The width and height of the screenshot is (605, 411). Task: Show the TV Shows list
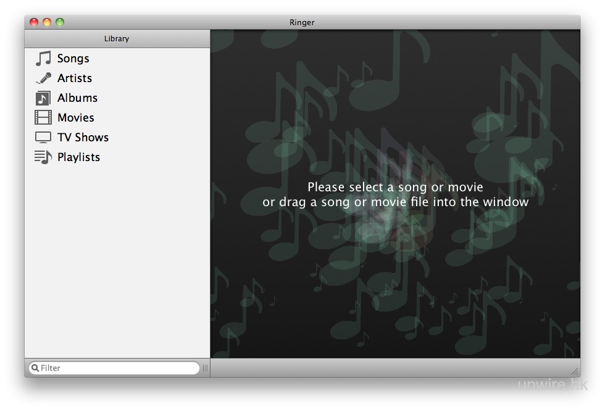(x=83, y=138)
